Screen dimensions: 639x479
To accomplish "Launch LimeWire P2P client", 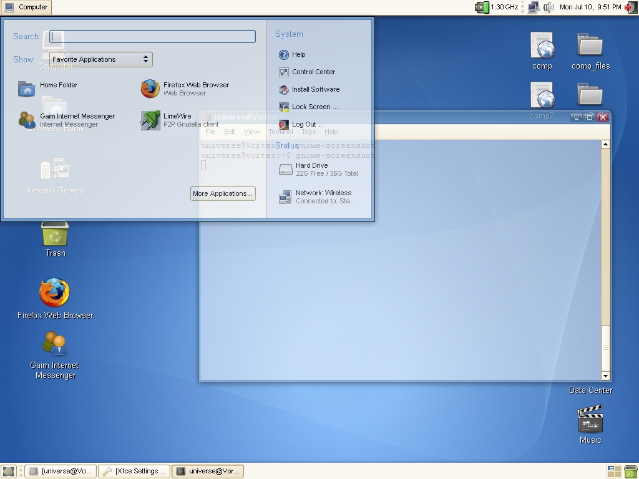I will click(x=180, y=120).
